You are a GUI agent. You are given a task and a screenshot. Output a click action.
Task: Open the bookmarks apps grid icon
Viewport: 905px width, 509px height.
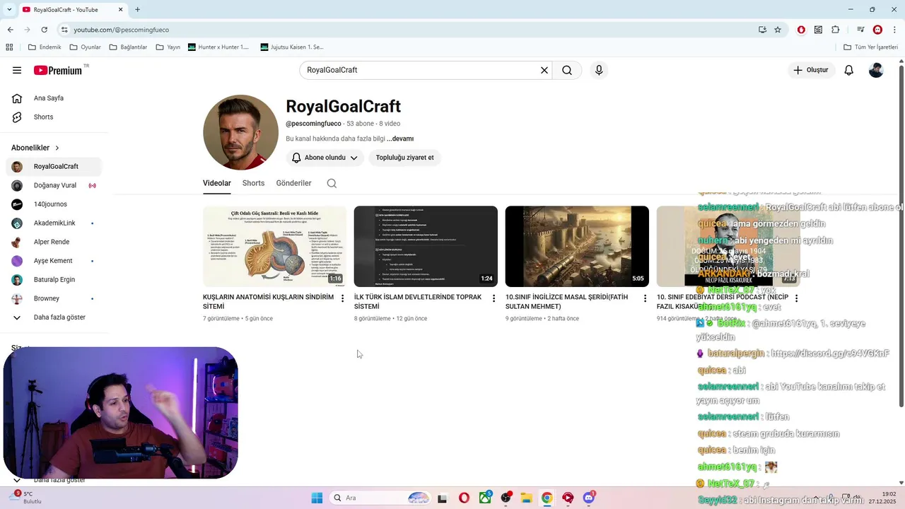coord(9,47)
